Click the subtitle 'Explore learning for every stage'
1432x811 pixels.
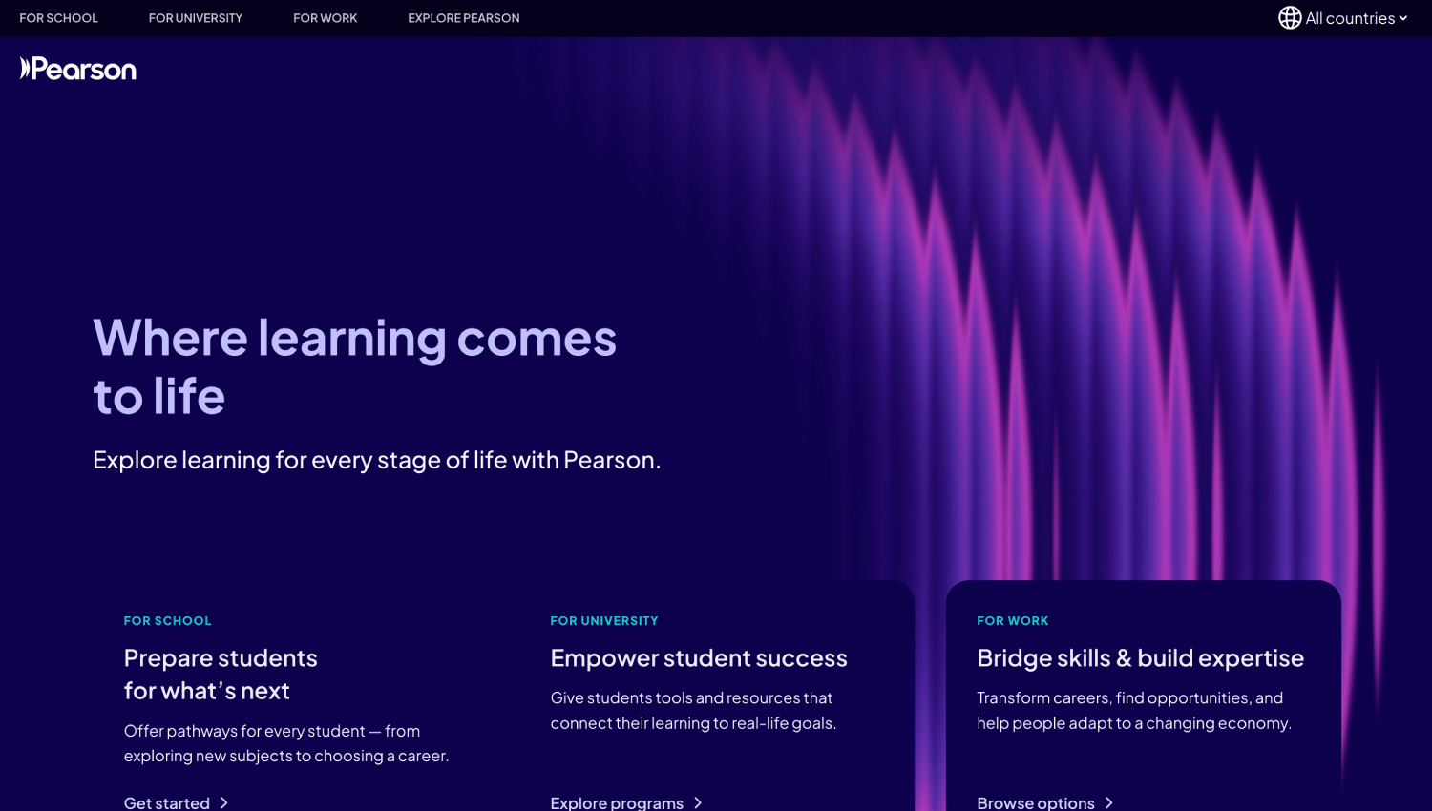point(377,460)
